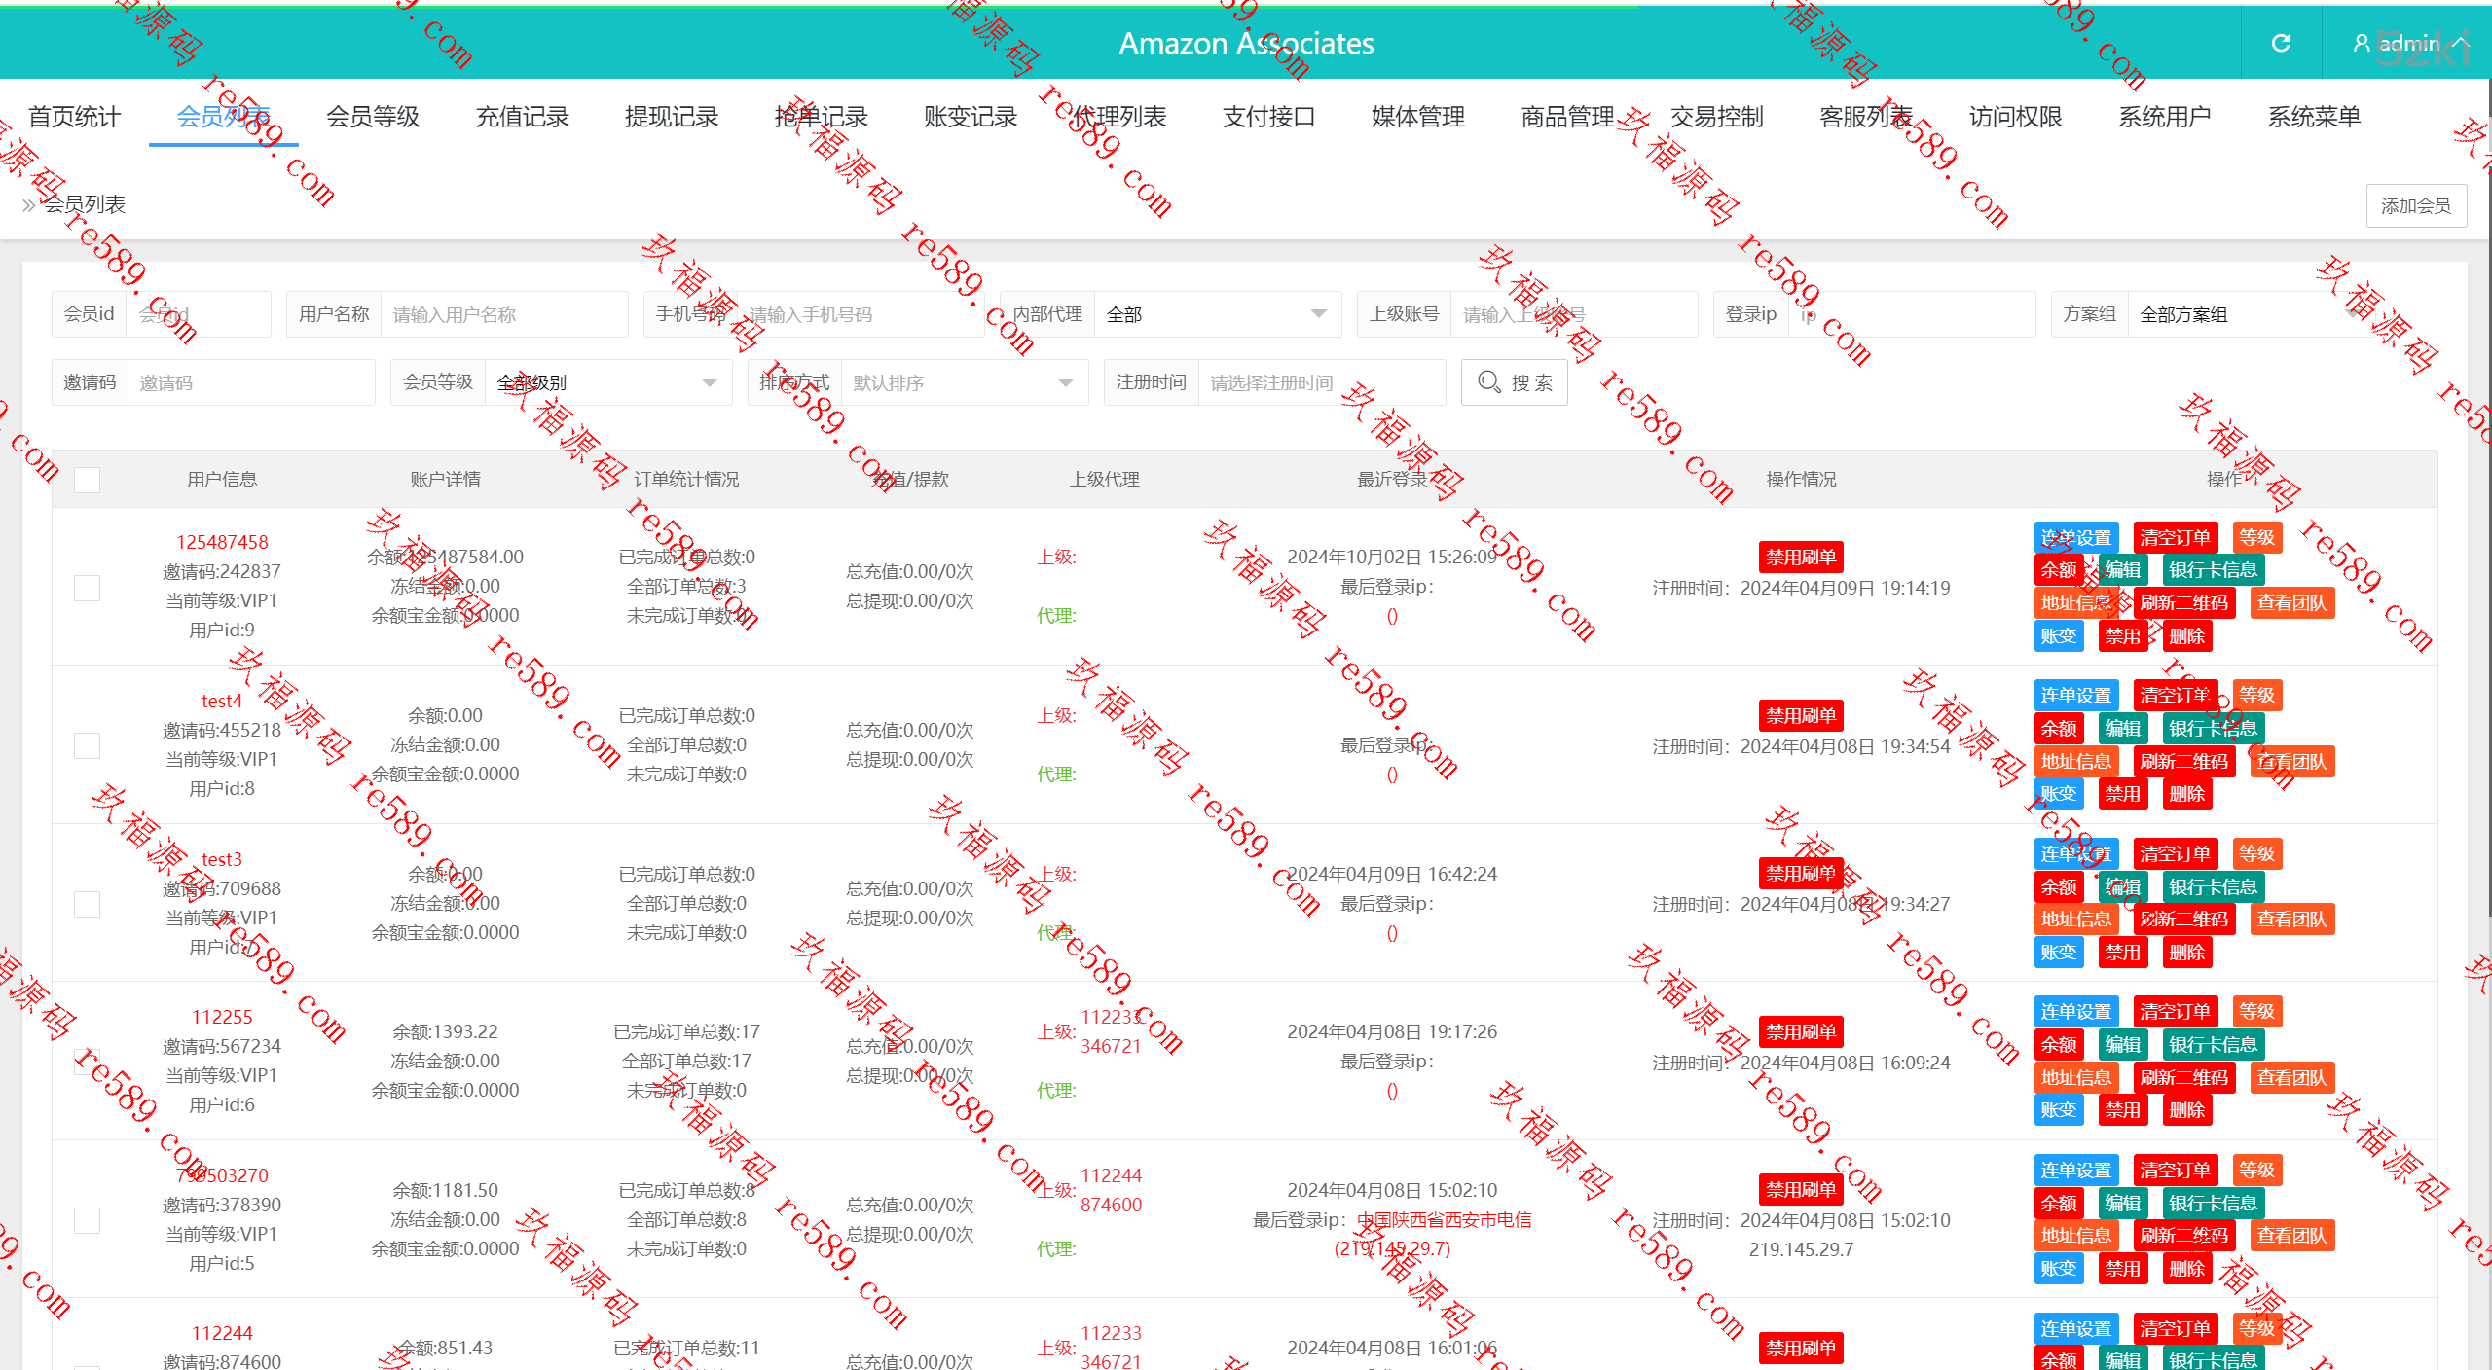Open the 商品管理 tab
The width and height of the screenshot is (2492, 1370).
1567,117
